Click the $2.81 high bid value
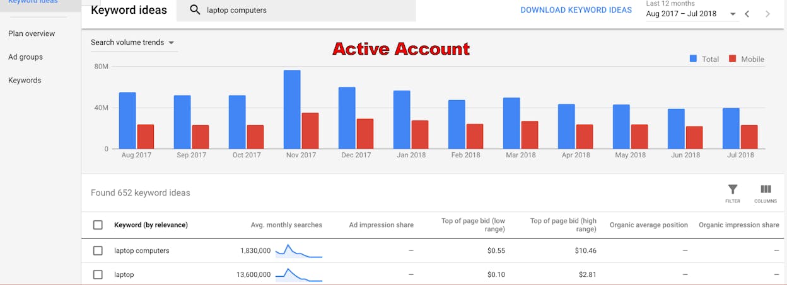Viewport: 787px width, 285px height. point(587,274)
